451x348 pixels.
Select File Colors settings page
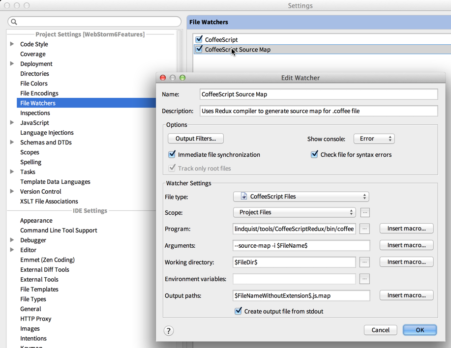pyautogui.click(x=33, y=84)
